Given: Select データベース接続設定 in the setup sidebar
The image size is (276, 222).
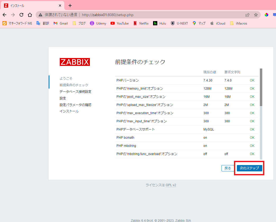Looking at the screenshot, I should pos(75,91).
